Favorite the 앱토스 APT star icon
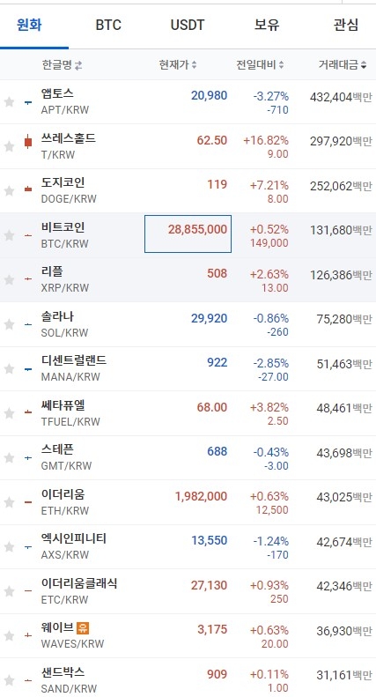376x697 pixels. pos(9,102)
